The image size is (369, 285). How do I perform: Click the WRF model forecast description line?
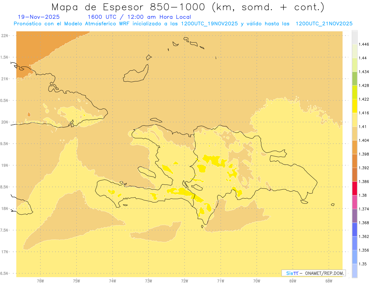click(x=183, y=24)
